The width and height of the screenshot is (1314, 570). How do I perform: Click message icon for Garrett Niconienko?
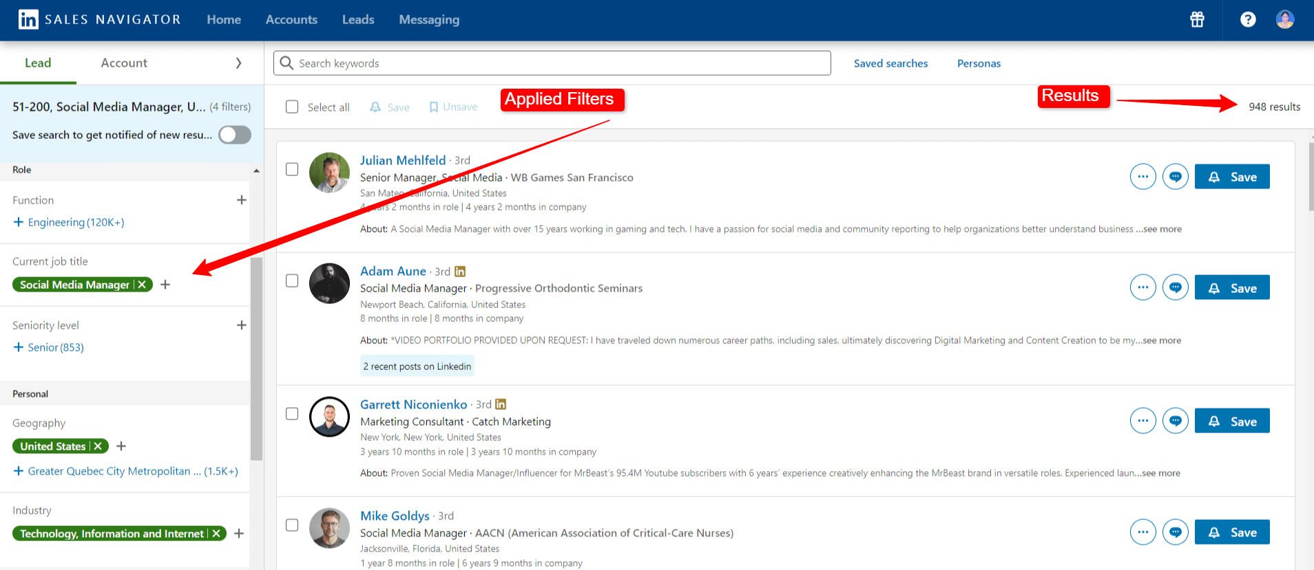click(x=1175, y=421)
